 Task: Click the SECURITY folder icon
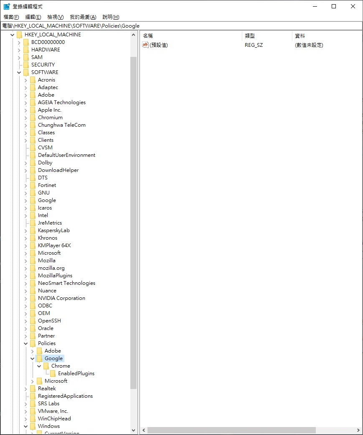click(x=26, y=65)
